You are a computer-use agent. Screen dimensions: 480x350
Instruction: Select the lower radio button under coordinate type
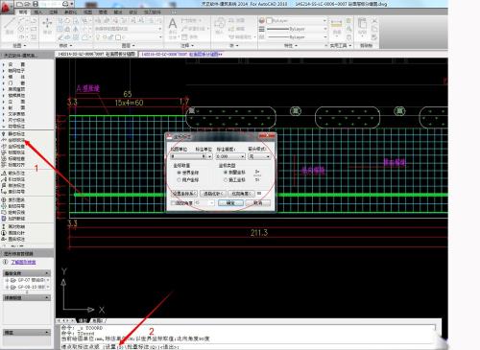(x=226, y=180)
